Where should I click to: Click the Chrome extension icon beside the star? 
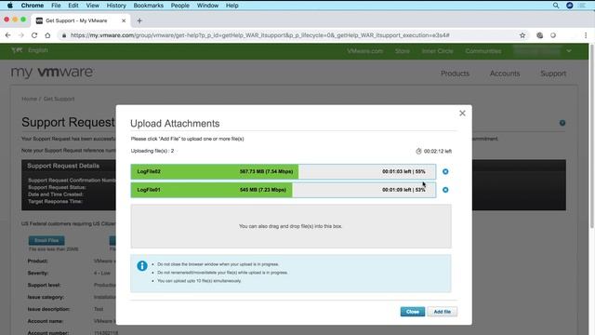pyautogui.click(x=539, y=35)
